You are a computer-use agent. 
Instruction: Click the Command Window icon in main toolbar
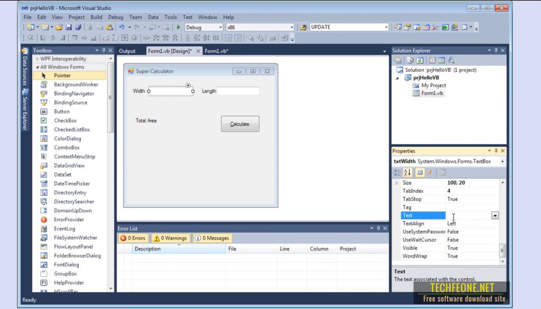pyautogui.click(x=464, y=27)
